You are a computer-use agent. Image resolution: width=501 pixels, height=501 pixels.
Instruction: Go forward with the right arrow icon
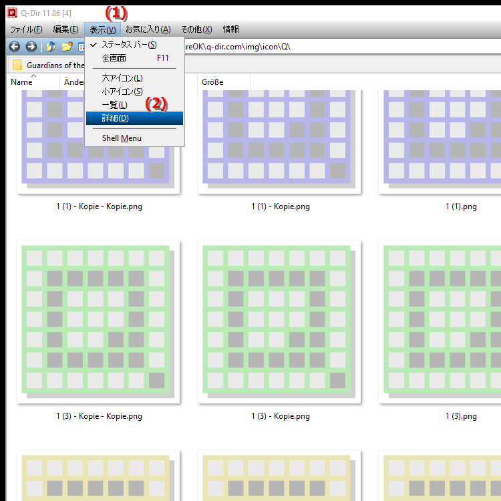click(31, 47)
